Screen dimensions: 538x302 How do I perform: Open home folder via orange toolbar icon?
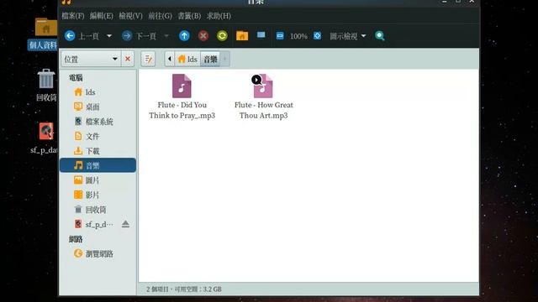coord(242,35)
